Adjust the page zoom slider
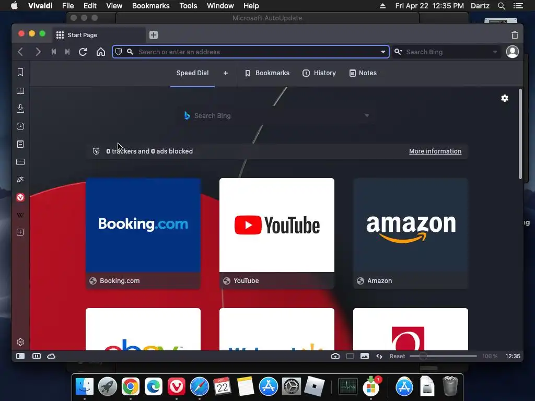 [443, 356]
